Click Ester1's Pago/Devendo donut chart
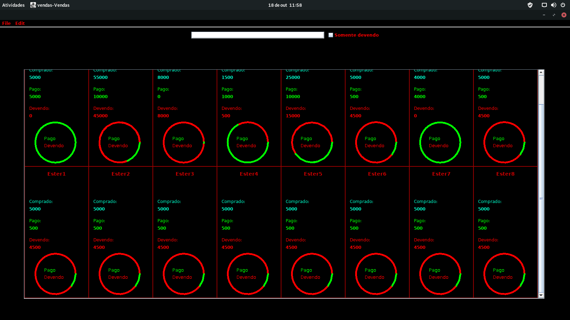 coord(56,274)
